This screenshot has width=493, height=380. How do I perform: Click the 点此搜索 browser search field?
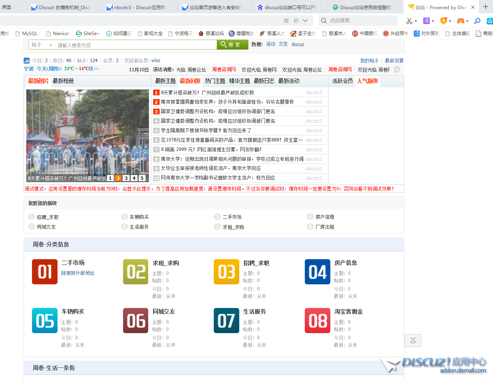click(x=358, y=21)
